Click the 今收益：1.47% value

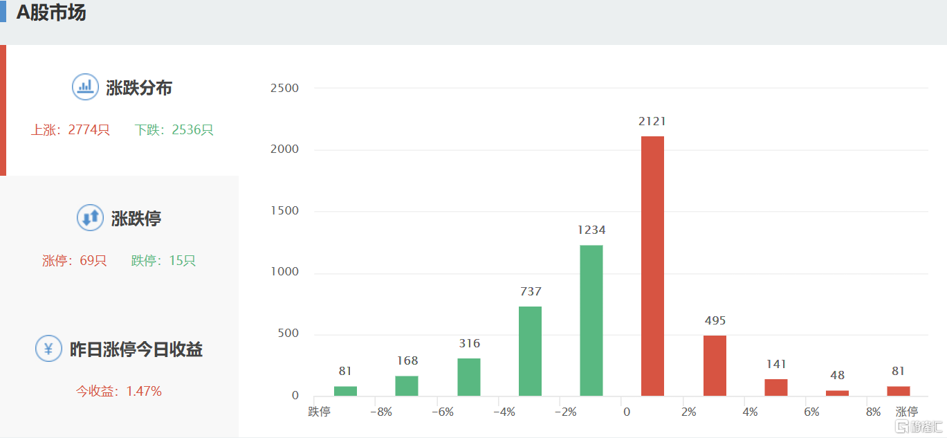pos(119,391)
